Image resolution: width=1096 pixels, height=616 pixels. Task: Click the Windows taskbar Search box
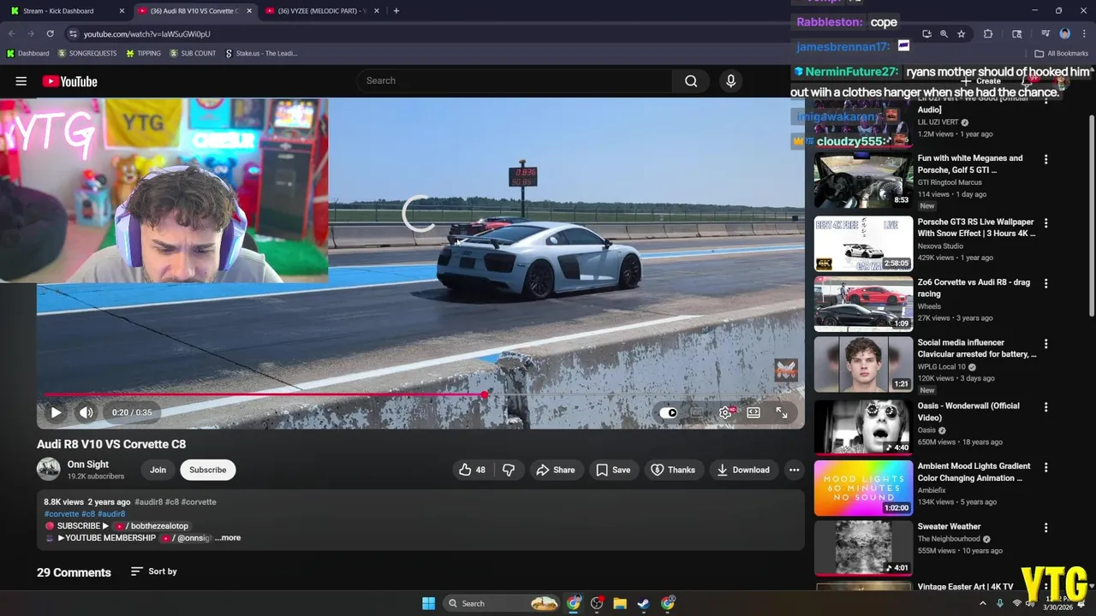503,603
